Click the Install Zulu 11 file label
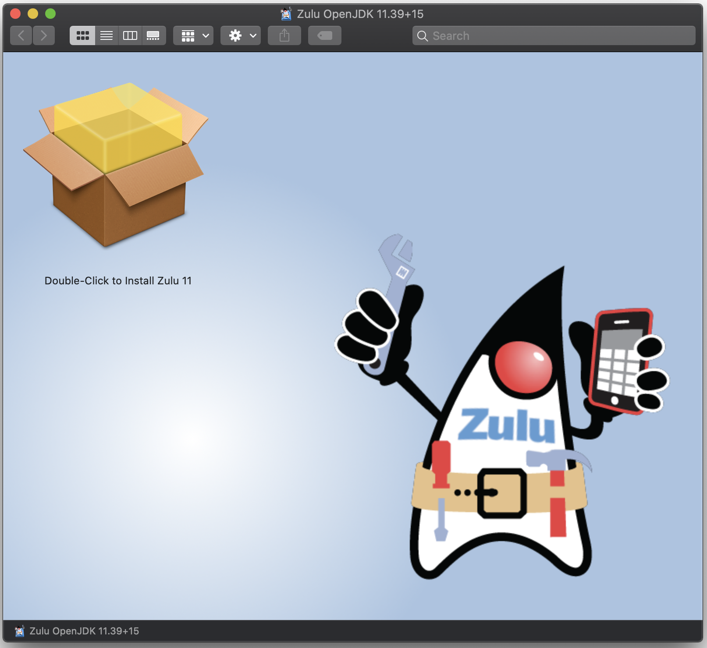The width and height of the screenshot is (707, 648). click(117, 280)
